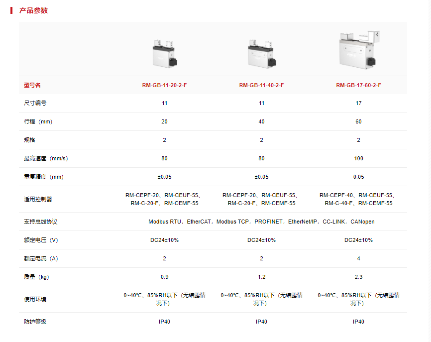Select the stroke value 60

358,121
